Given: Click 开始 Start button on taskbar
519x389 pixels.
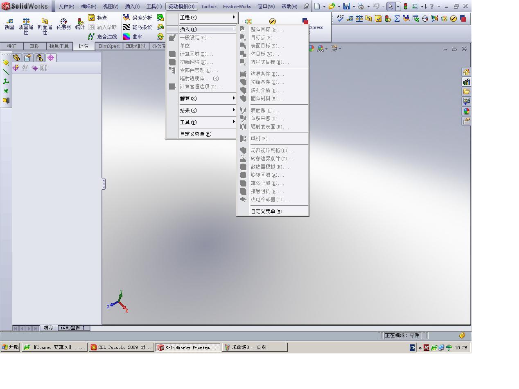Looking at the screenshot, I should point(11,347).
